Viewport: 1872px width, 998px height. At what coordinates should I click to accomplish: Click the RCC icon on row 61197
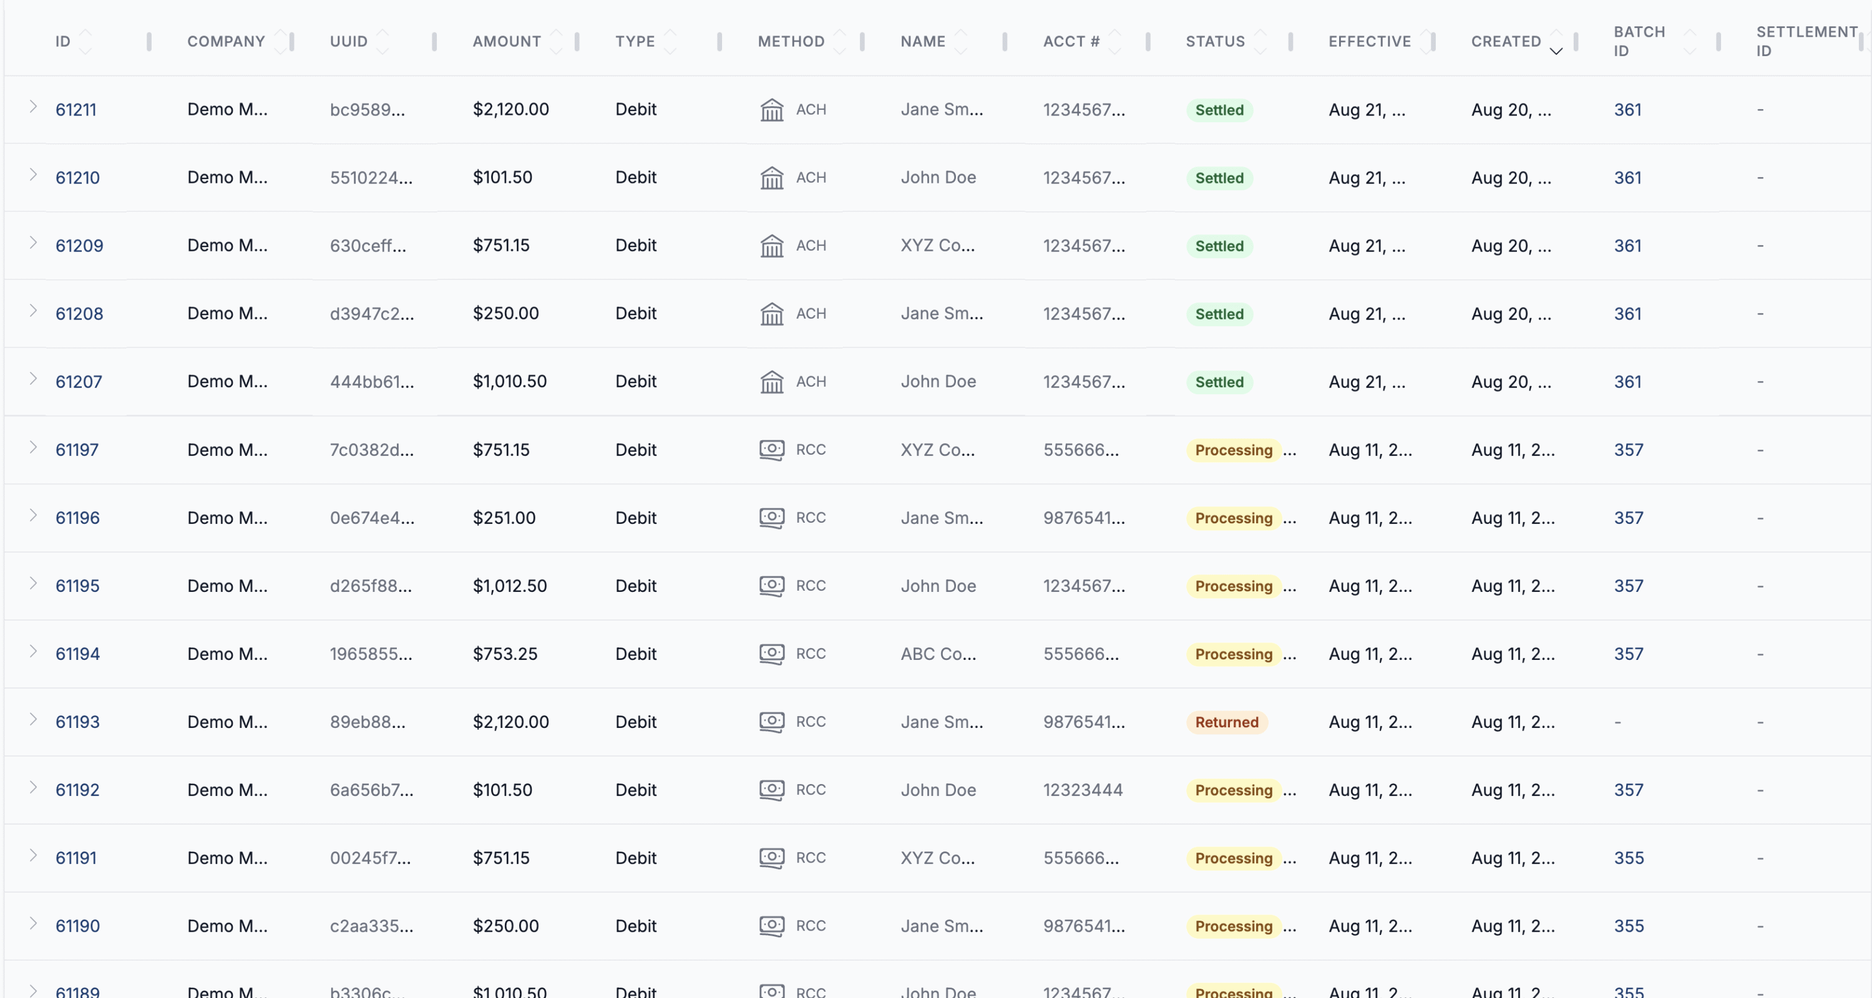773,450
